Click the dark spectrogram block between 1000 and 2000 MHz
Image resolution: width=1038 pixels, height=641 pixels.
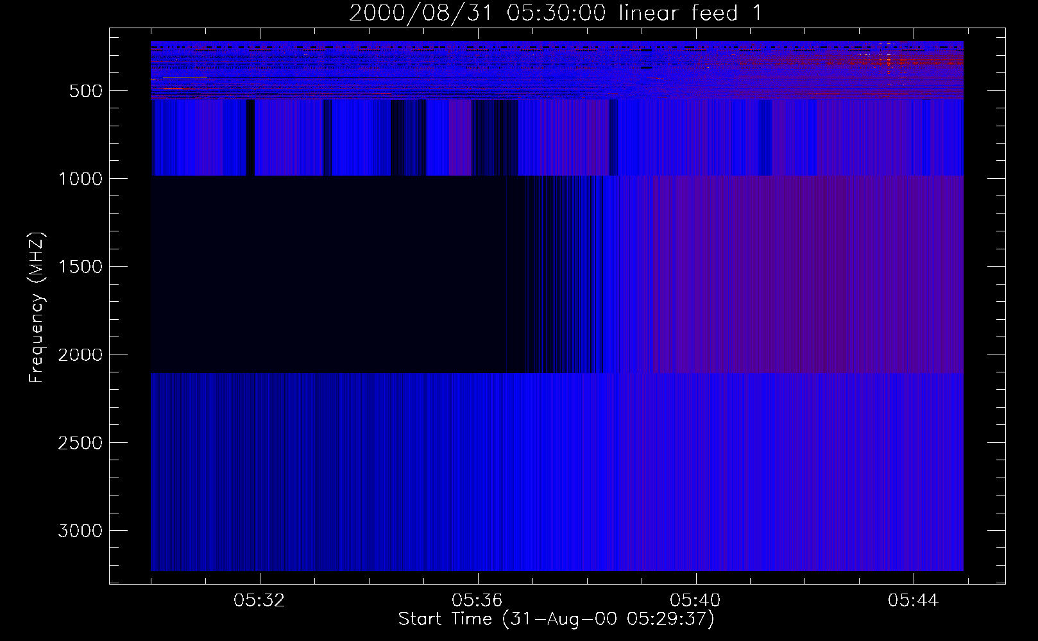tap(340, 274)
